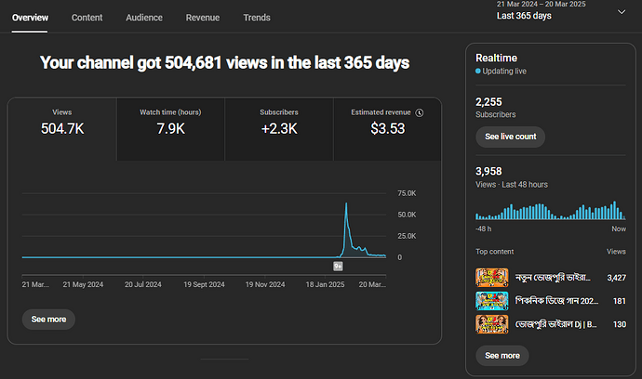Click the peak spike on views chart
The width and height of the screenshot is (642, 379).
[x=346, y=204]
